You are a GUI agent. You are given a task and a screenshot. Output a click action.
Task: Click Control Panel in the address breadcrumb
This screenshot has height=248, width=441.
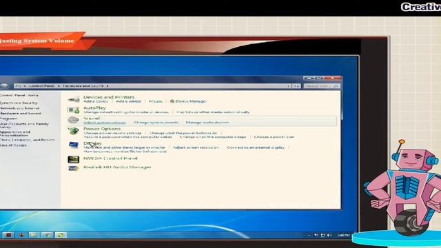[41, 86]
